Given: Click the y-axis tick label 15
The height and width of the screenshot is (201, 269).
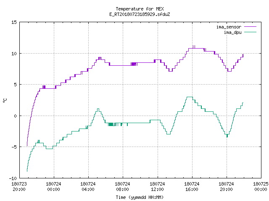Looking at the screenshot, I should click(14, 22).
